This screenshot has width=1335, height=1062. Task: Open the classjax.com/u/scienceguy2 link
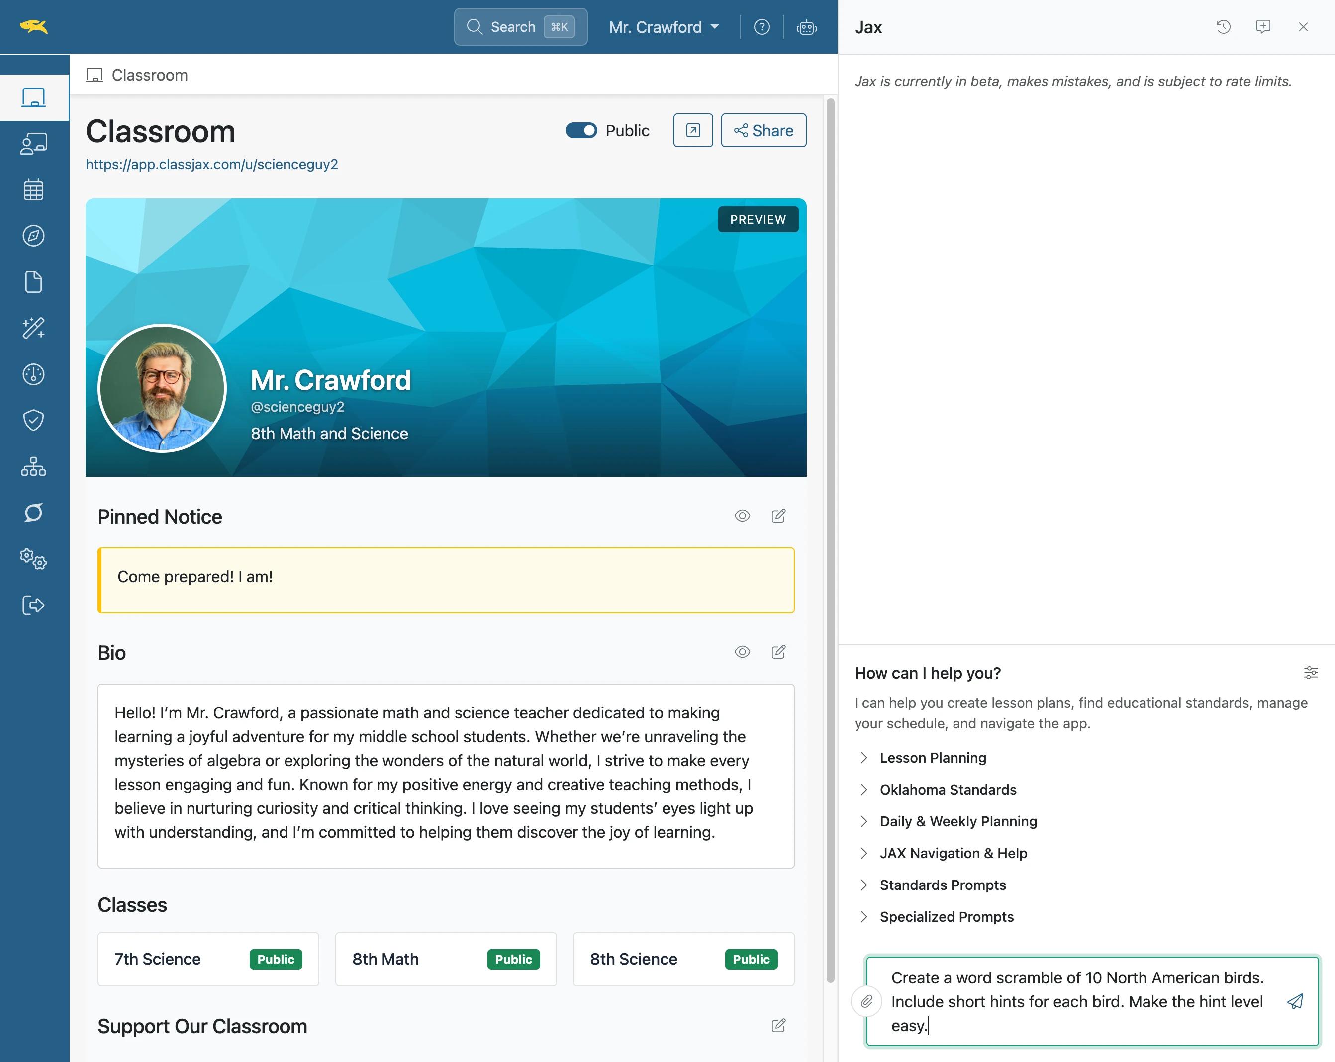click(212, 164)
